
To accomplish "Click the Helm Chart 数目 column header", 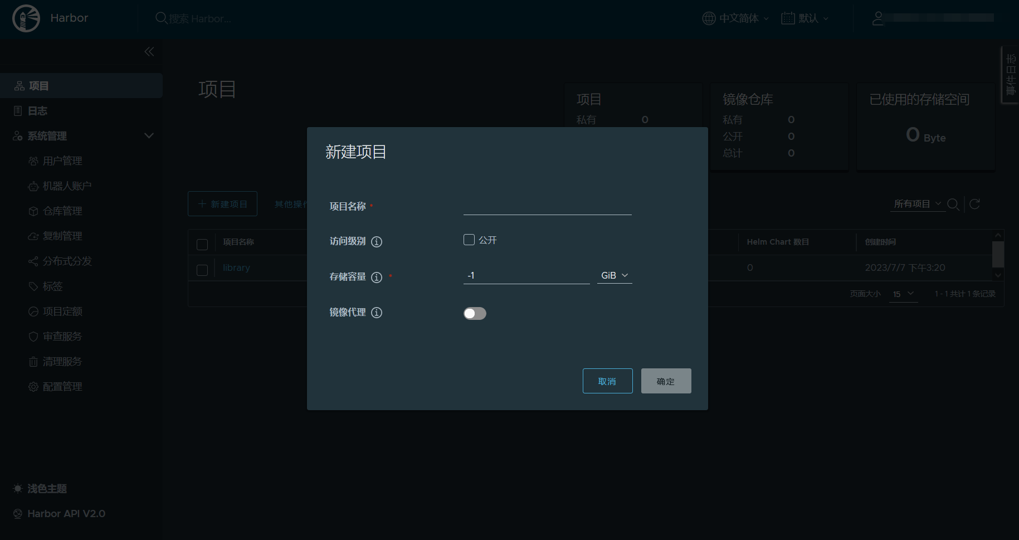I will tap(778, 242).
